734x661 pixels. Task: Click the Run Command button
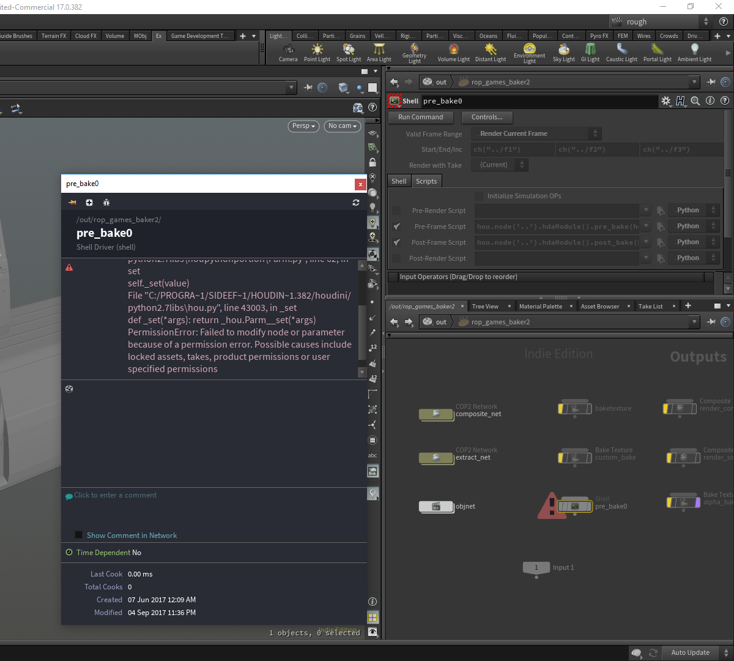pos(421,118)
